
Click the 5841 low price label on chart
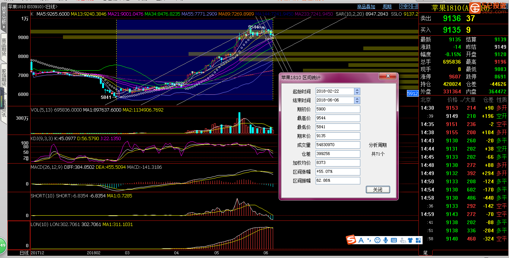point(106,97)
